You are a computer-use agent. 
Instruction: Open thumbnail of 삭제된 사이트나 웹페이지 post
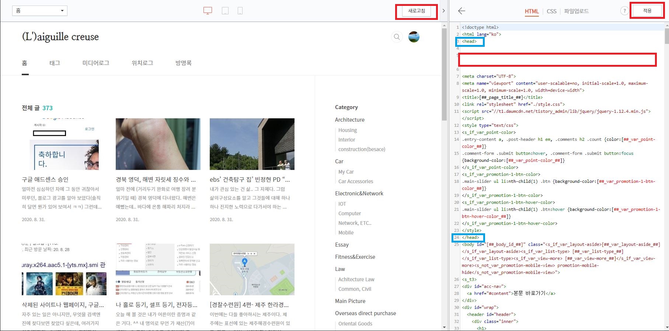(x=64, y=269)
